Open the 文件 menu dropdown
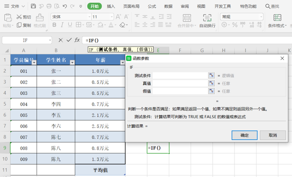Viewport: 292px width, 177px height. coord(15,6)
